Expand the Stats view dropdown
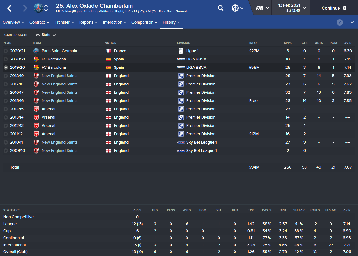358x256 pixels. [46, 35]
